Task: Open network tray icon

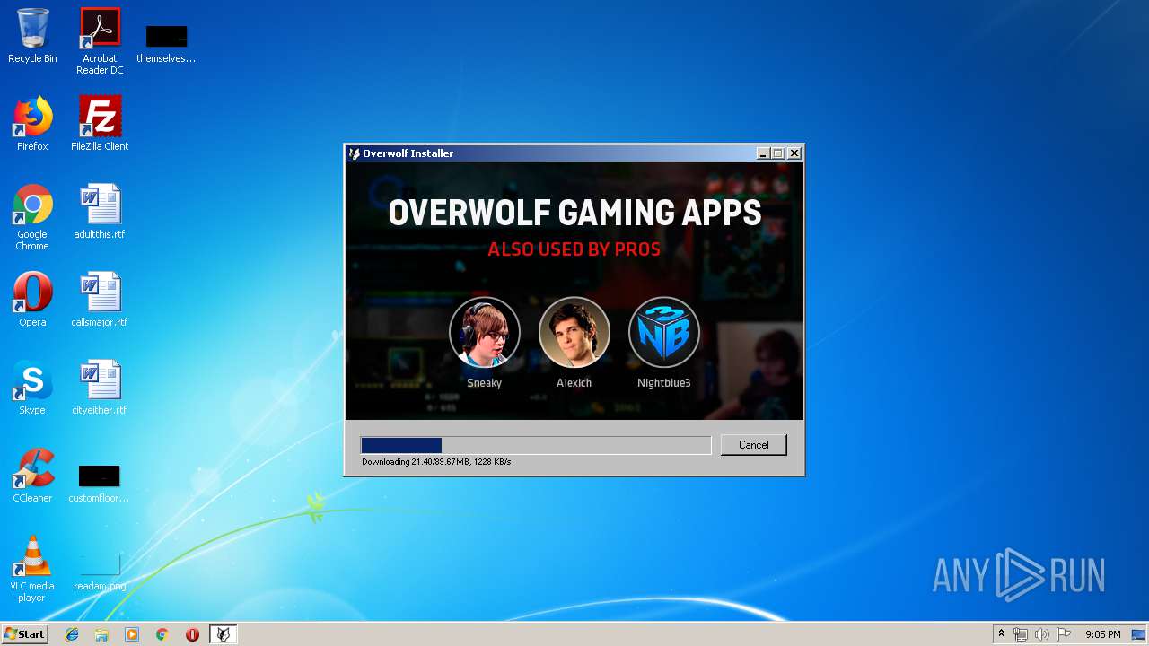Action: [x=1021, y=634]
